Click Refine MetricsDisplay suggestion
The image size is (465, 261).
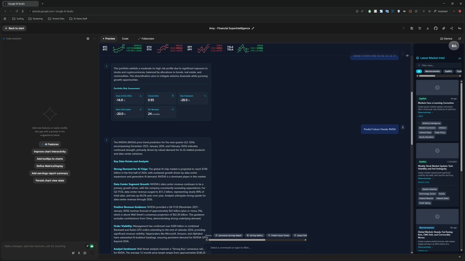tap(50, 166)
